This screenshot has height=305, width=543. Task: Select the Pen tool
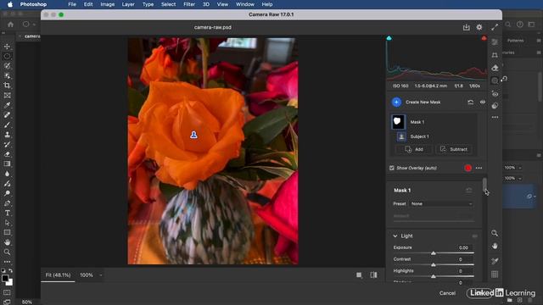click(x=7, y=203)
